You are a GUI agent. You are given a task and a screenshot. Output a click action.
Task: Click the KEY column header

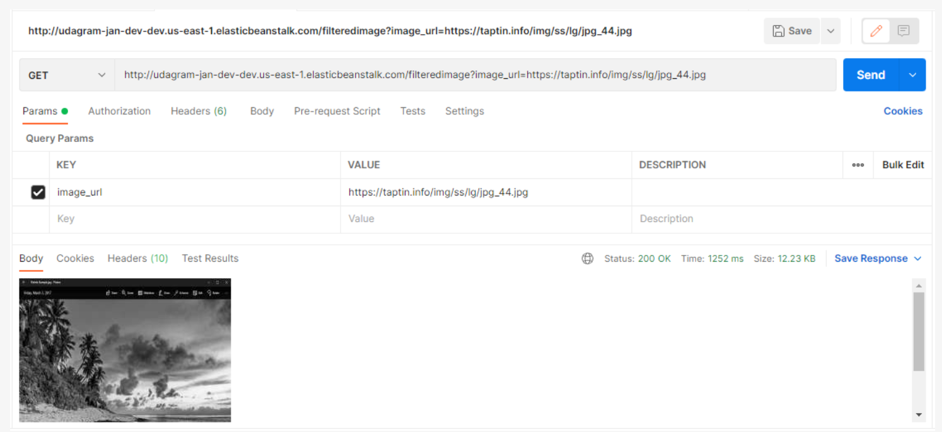pyautogui.click(x=66, y=165)
